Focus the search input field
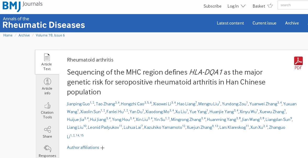This screenshot has width=308, height=158. click(293, 5)
